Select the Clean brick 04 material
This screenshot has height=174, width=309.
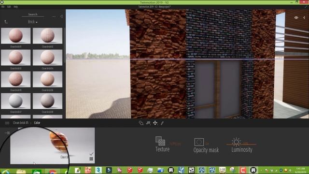coord(47,58)
